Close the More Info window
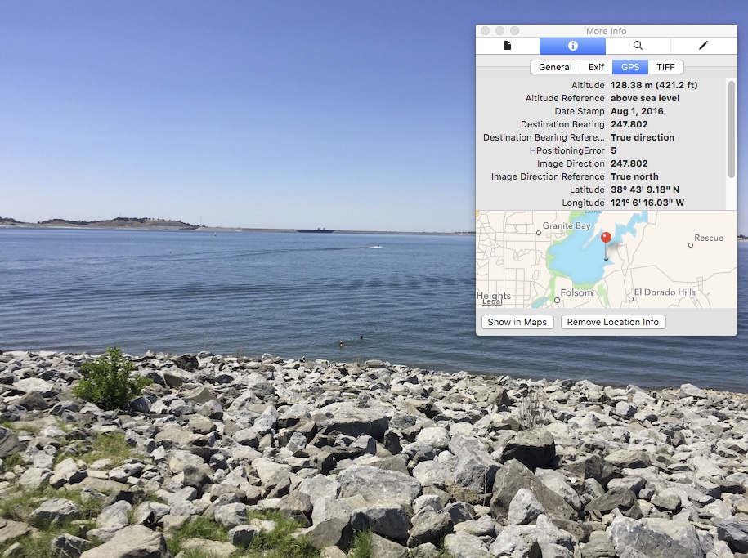748x558 pixels. [485, 31]
